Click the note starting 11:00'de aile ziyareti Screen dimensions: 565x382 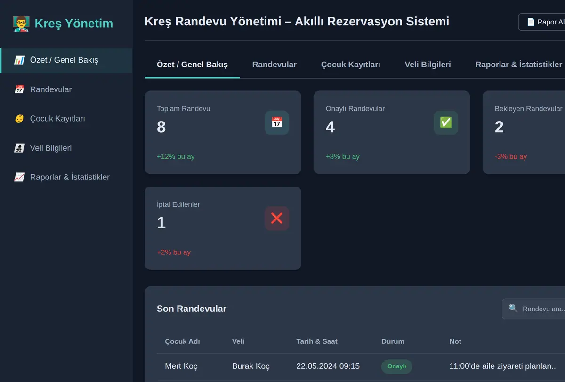(504, 366)
